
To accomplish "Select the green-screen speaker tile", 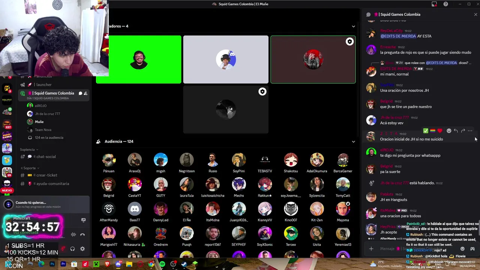I will (x=139, y=59).
